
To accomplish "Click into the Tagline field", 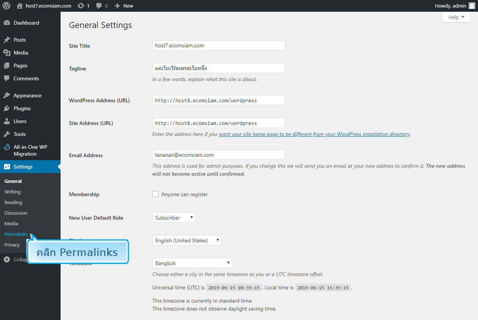I will (x=219, y=68).
